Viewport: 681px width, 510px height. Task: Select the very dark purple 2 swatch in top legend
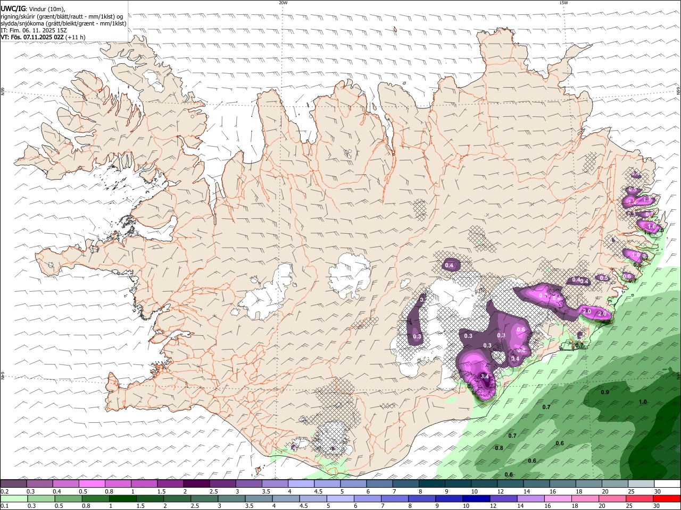[x=196, y=484]
